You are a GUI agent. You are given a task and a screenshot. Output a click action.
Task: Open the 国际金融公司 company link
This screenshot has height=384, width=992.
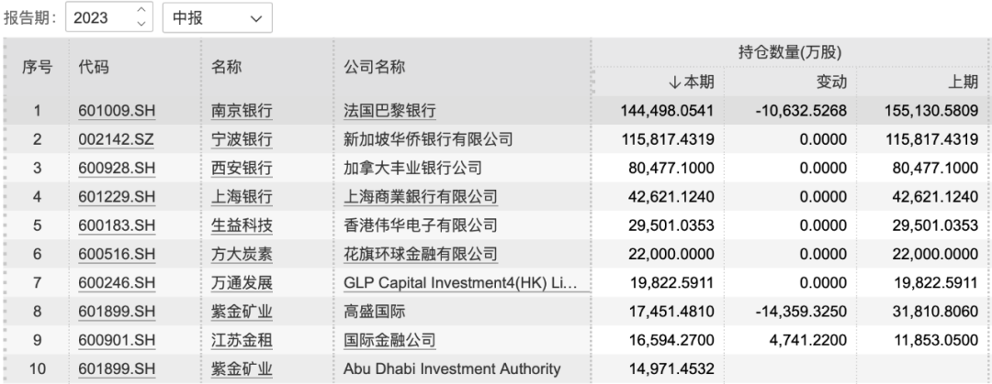[383, 340]
